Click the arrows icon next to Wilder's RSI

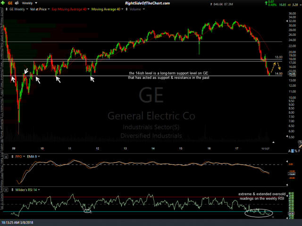pos(13,190)
